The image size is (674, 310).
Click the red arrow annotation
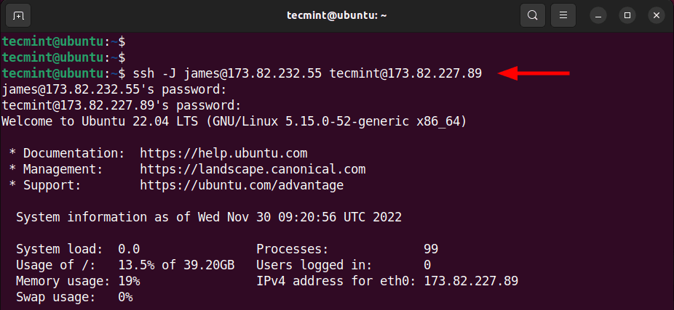click(534, 73)
